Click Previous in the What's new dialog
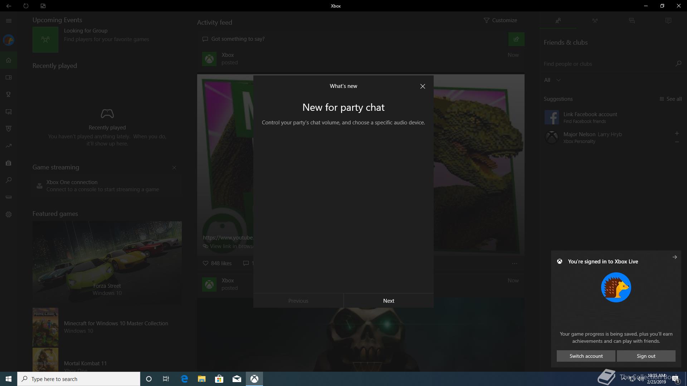 pyautogui.click(x=298, y=301)
